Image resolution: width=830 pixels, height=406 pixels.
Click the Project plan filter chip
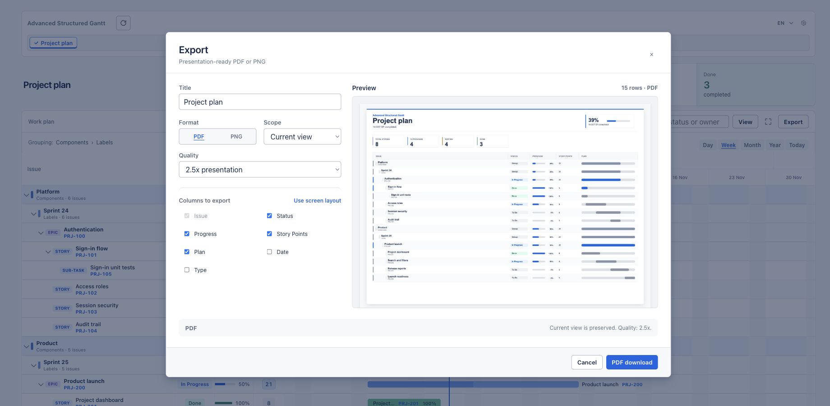pos(53,43)
